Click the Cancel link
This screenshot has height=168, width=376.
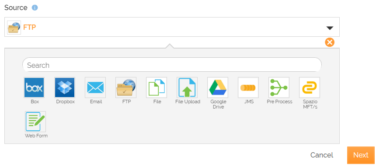pyautogui.click(x=321, y=155)
